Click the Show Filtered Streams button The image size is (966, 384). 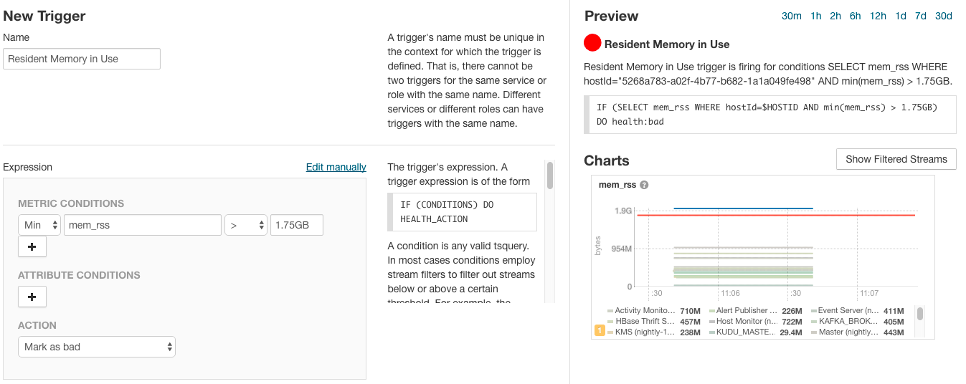click(x=896, y=159)
